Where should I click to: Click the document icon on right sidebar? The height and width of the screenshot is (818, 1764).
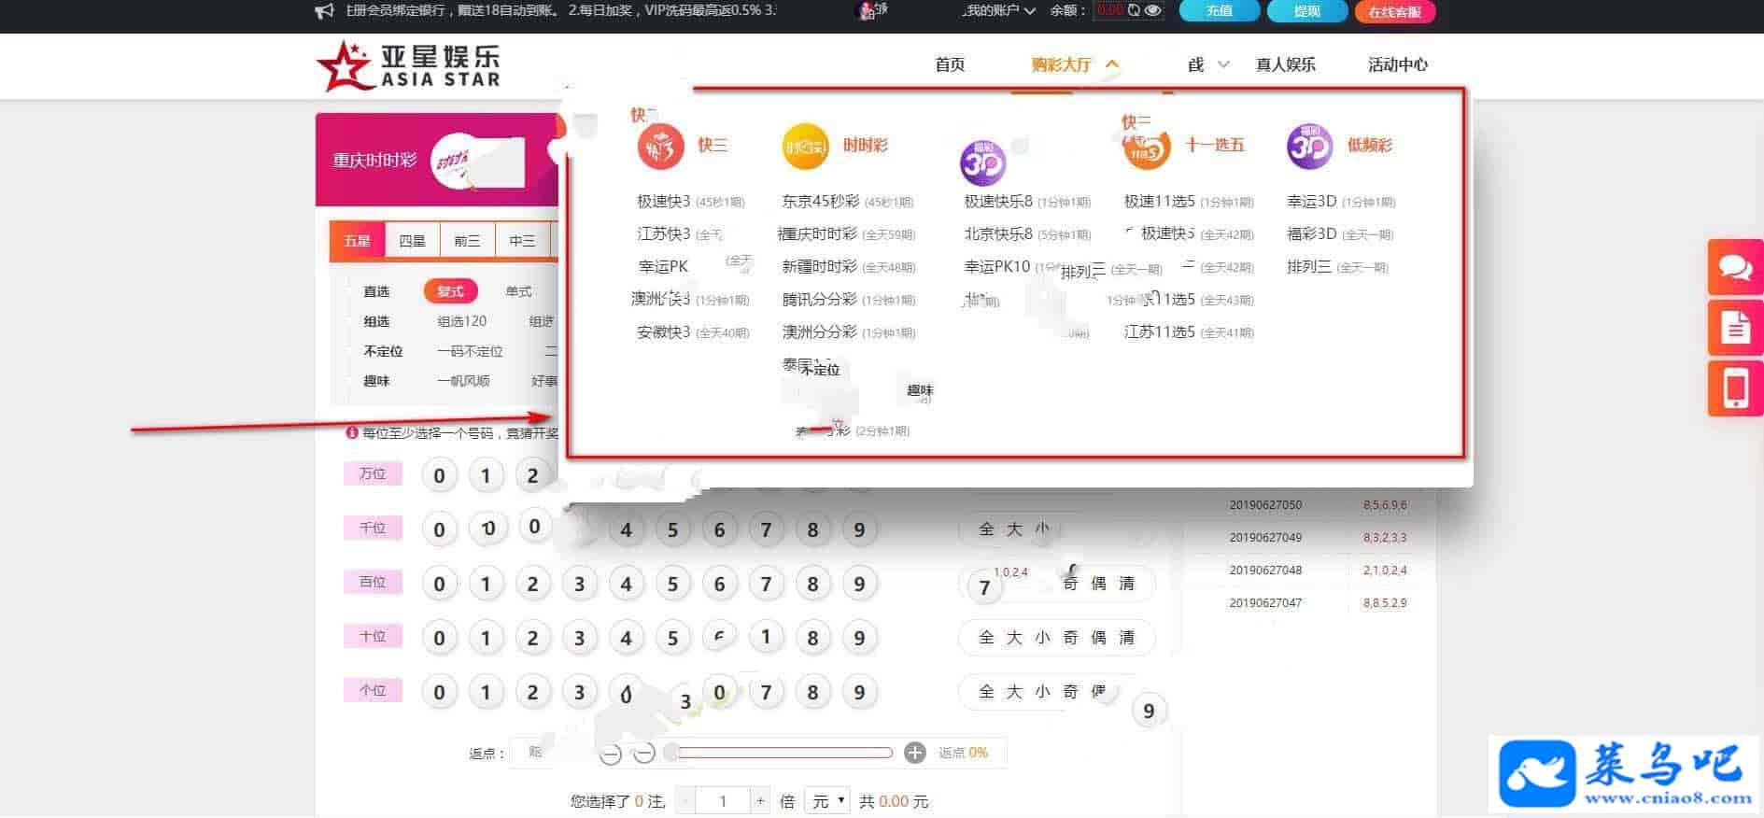coord(1735,328)
